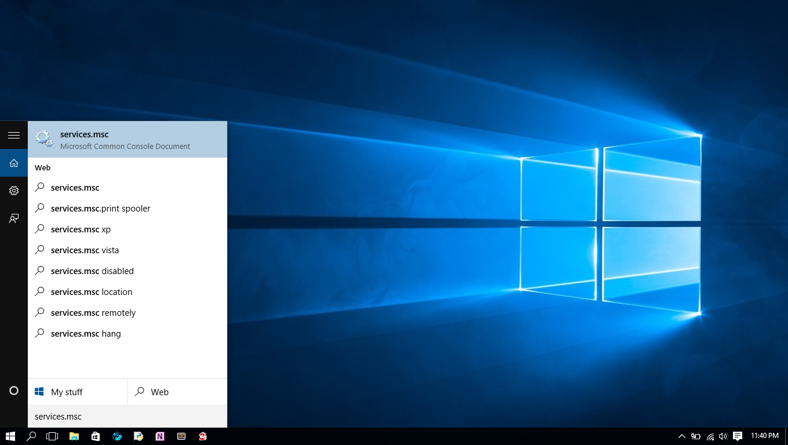This screenshot has height=445, width=788.
Task: Open Task View on taskbar
Action: coord(52,436)
